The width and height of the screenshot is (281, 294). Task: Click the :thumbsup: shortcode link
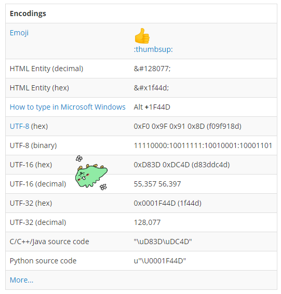click(153, 49)
